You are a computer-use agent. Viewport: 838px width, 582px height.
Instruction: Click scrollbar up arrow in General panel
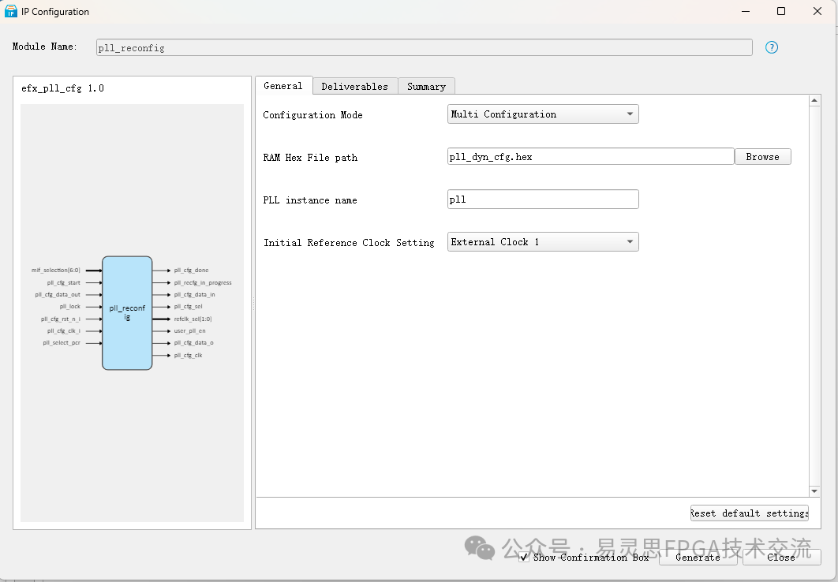[815, 101]
